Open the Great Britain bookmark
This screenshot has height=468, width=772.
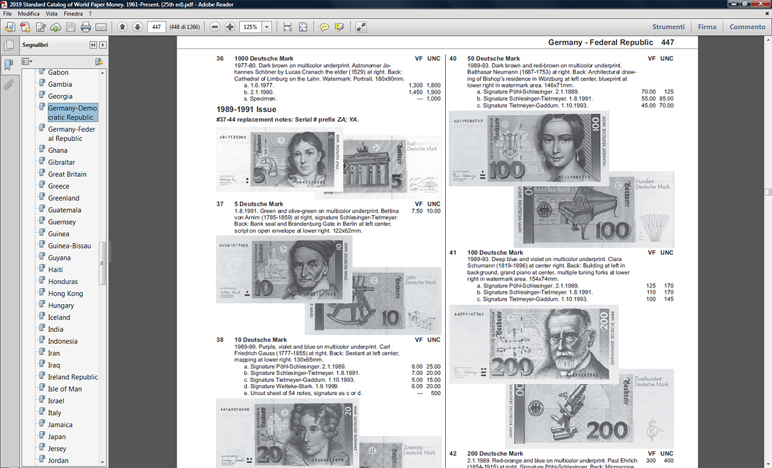click(x=67, y=174)
